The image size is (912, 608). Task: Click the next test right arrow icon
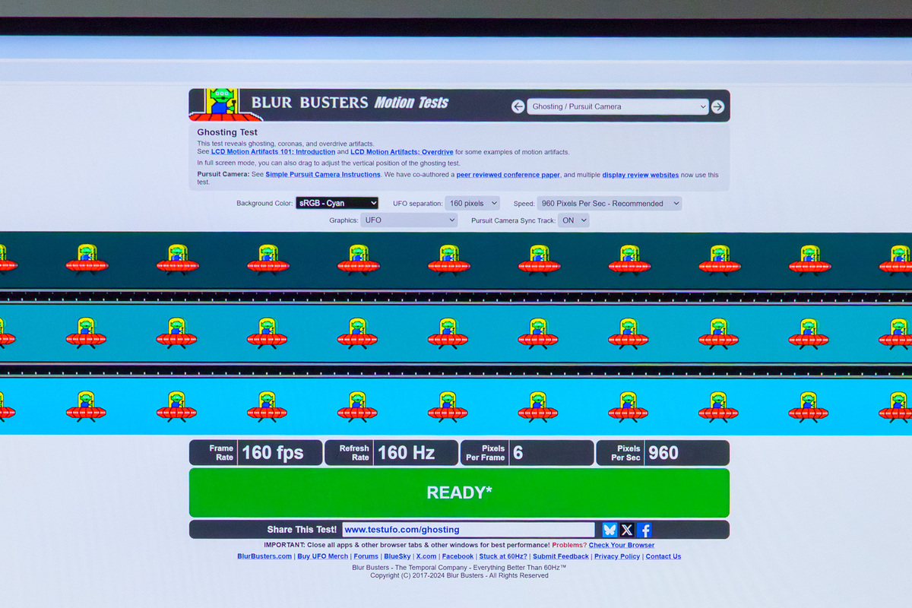point(717,106)
